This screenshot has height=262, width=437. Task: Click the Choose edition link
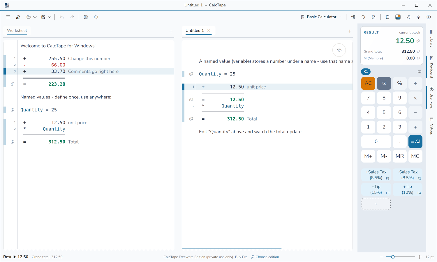265,257
